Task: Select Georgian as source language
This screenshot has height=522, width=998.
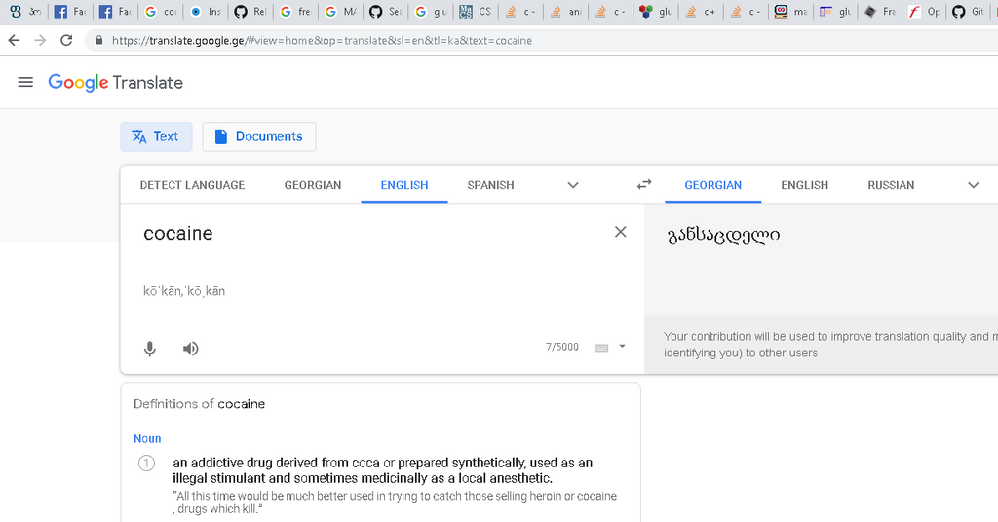Action: click(x=313, y=185)
